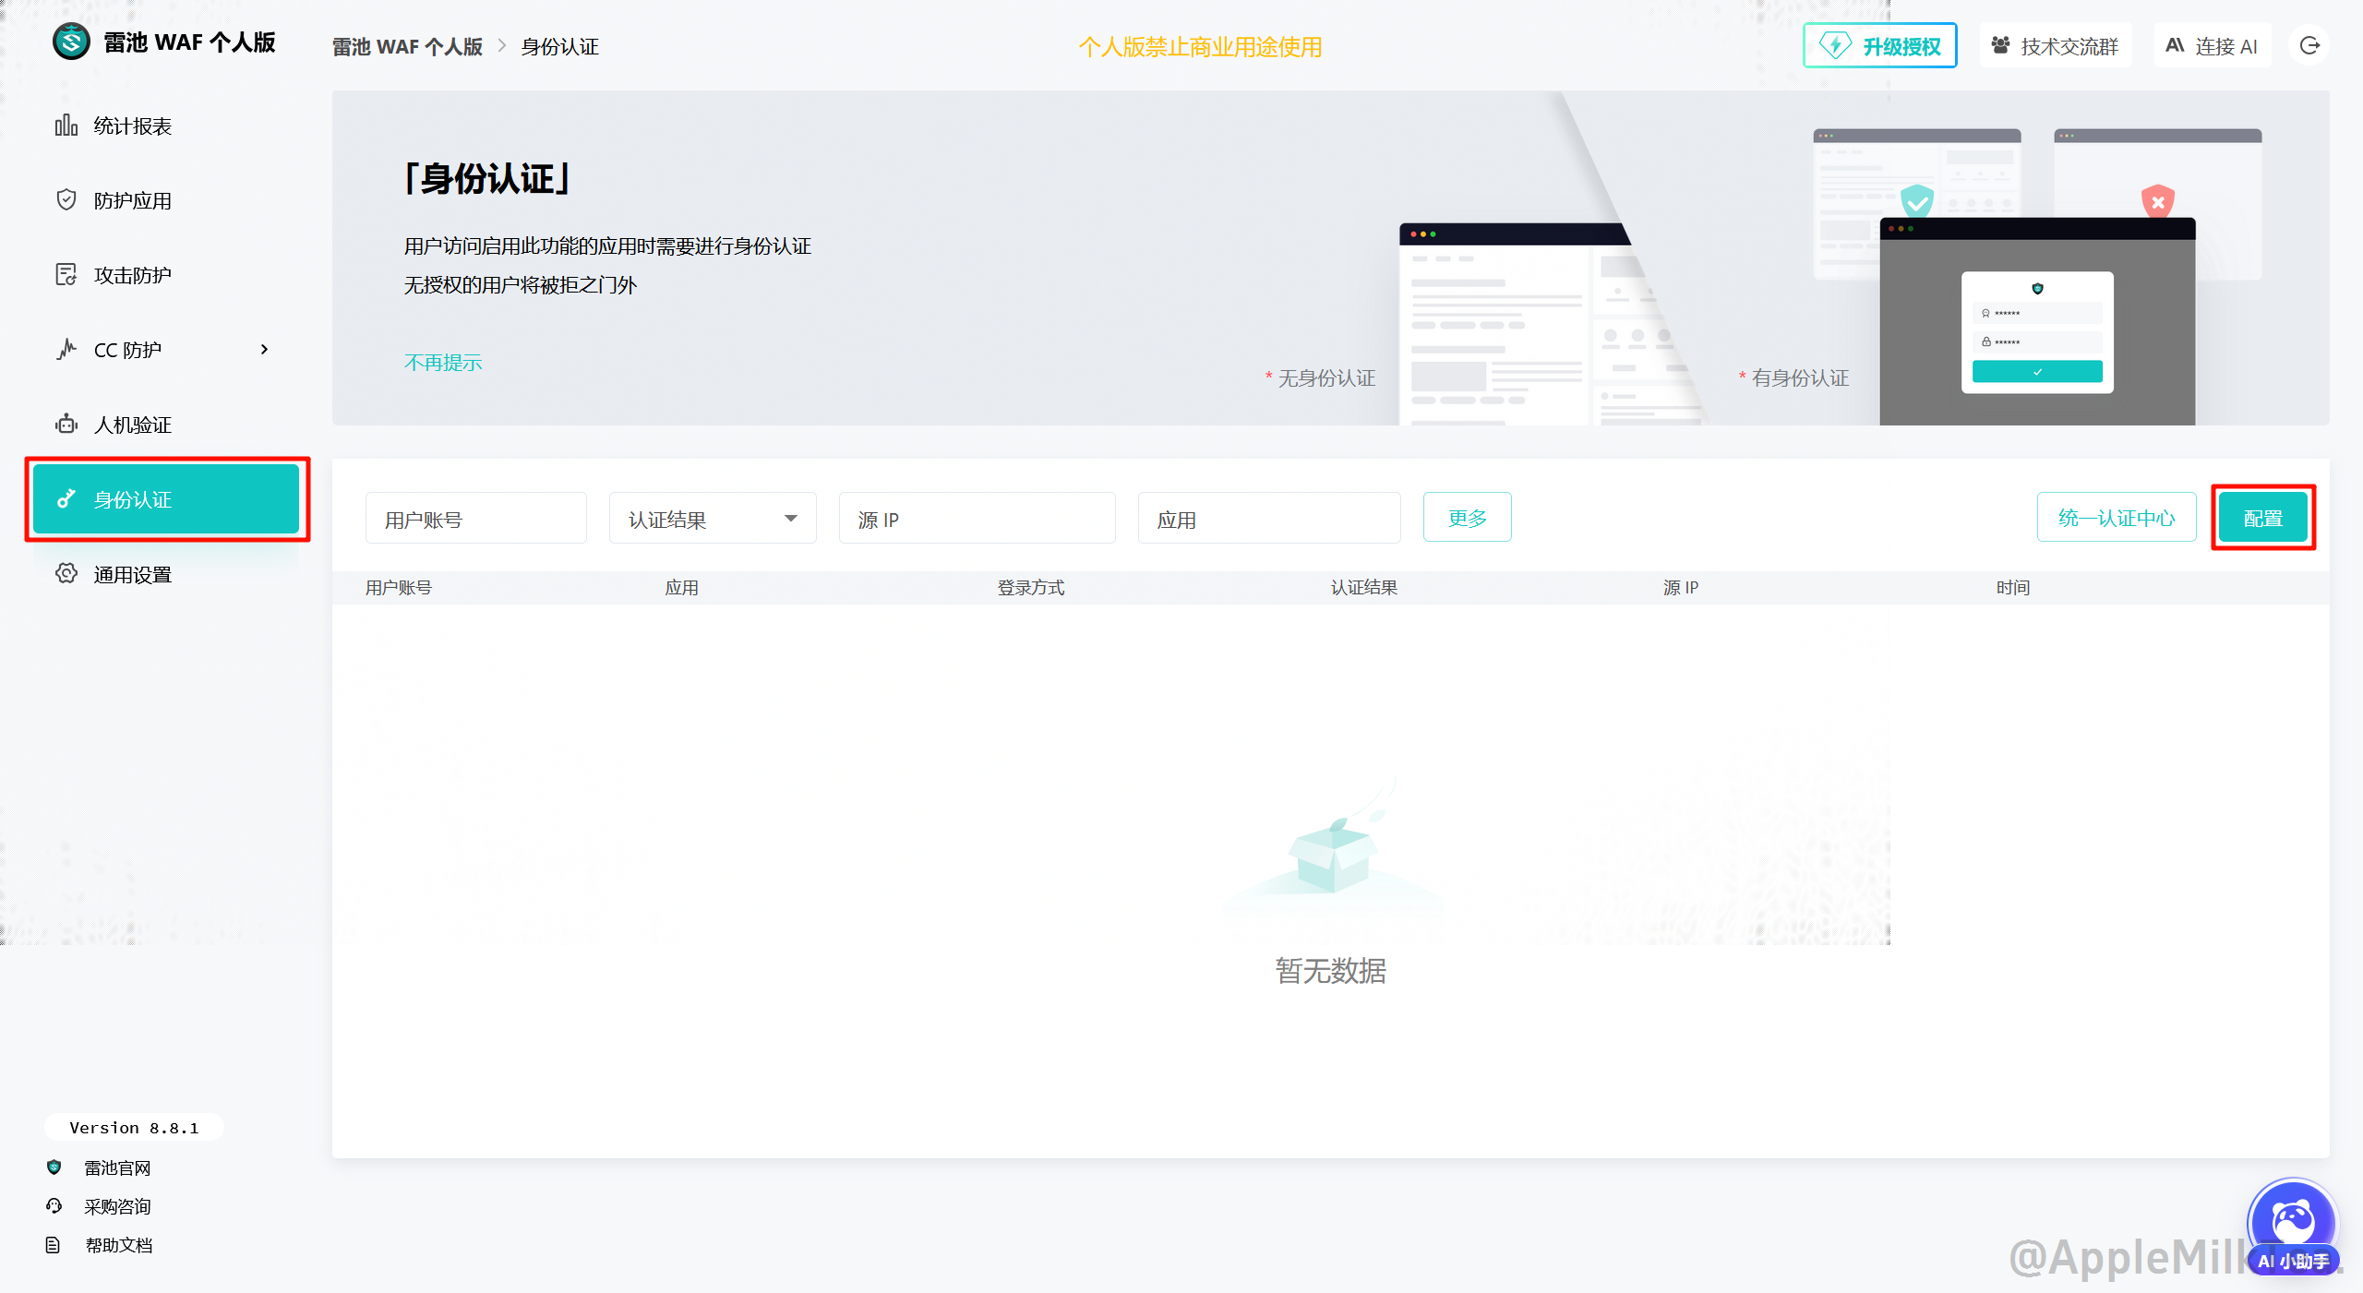Click 升级授权 diamond upgrade button
Image resolution: width=2363 pixels, height=1293 pixels.
[x=1879, y=46]
